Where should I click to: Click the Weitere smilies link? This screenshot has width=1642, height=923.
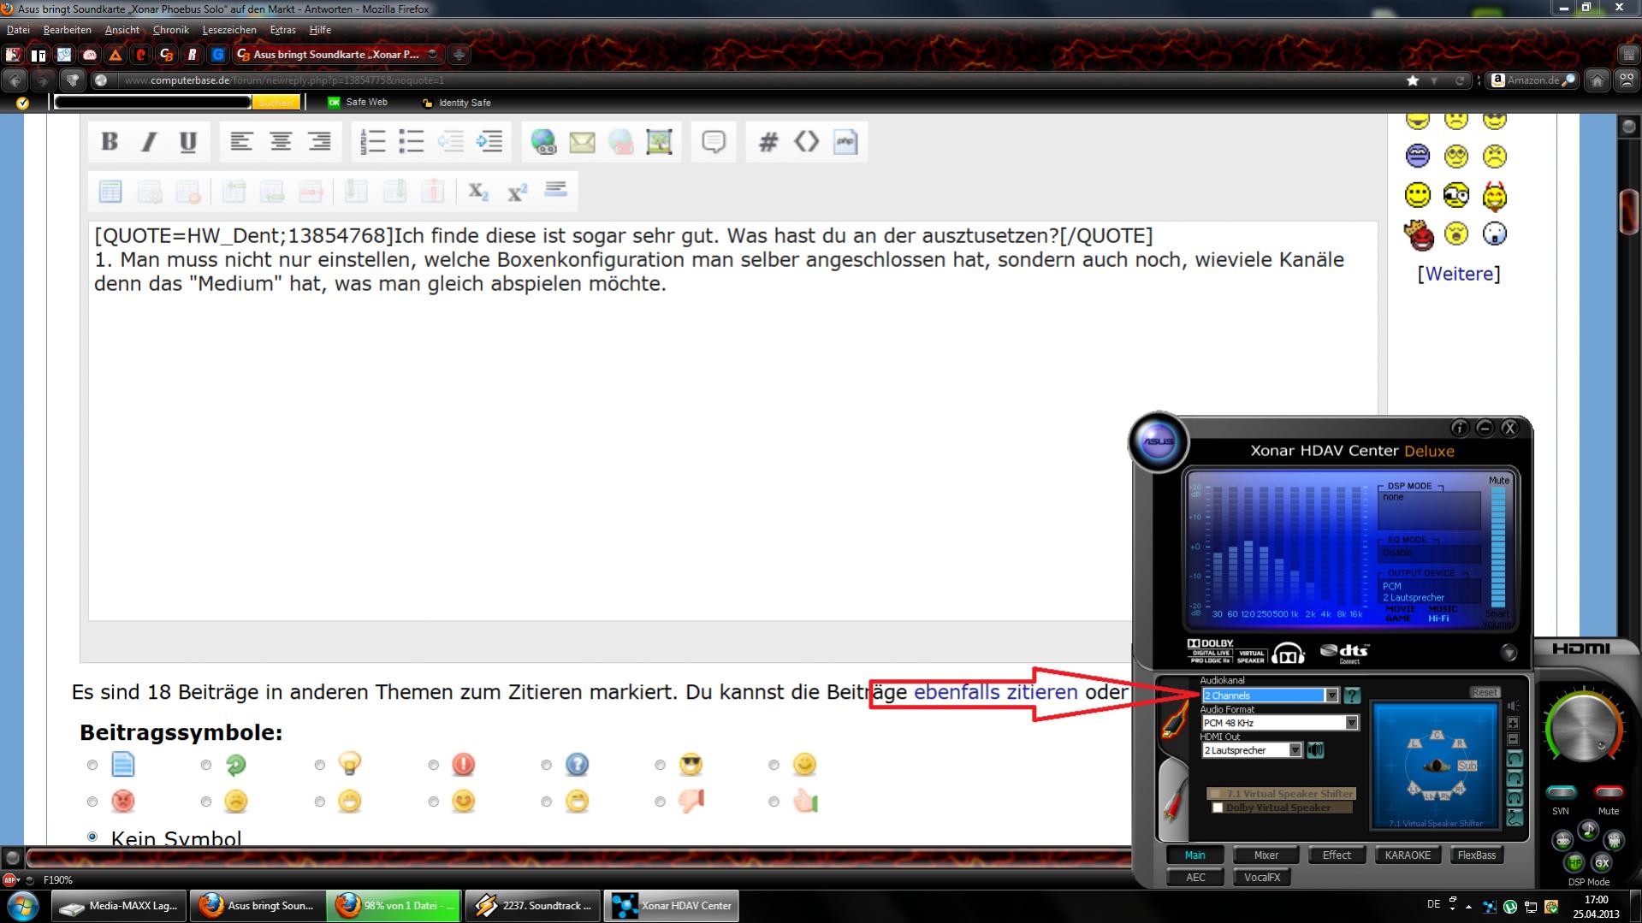tap(1459, 274)
